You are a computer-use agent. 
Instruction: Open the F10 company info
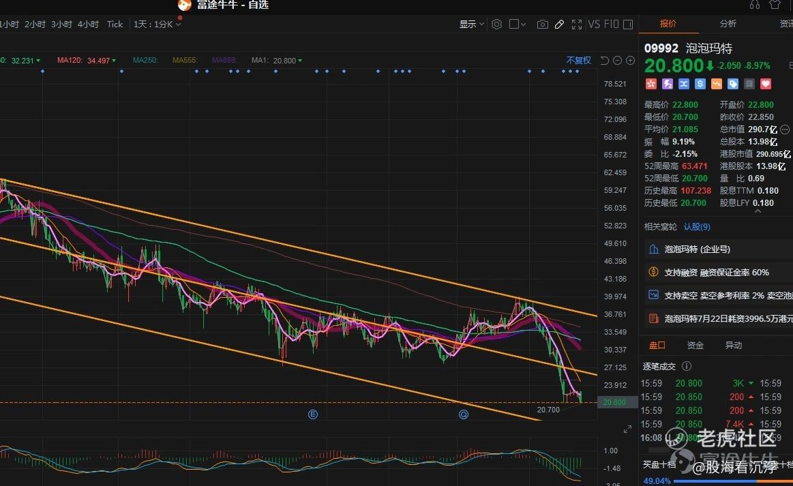[611, 25]
